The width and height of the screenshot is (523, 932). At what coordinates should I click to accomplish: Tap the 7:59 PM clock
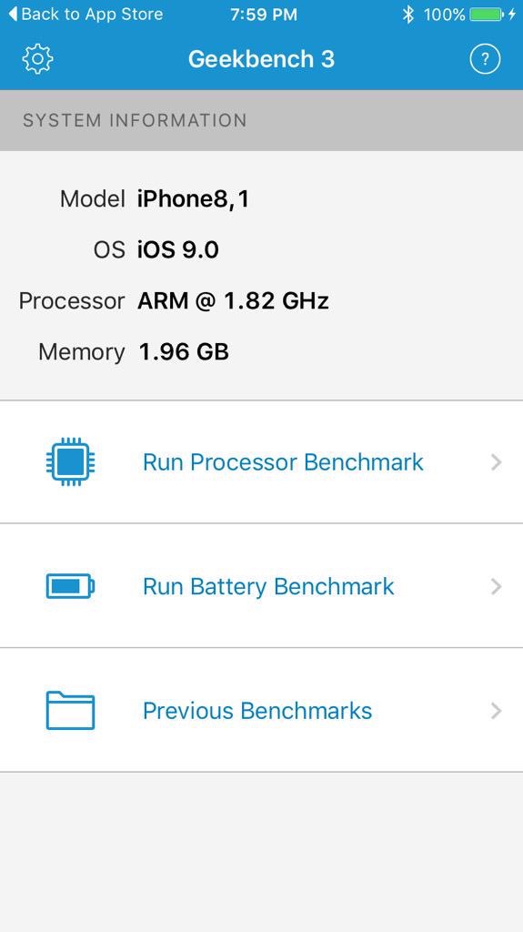pyautogui.click(x=264, y=15)
